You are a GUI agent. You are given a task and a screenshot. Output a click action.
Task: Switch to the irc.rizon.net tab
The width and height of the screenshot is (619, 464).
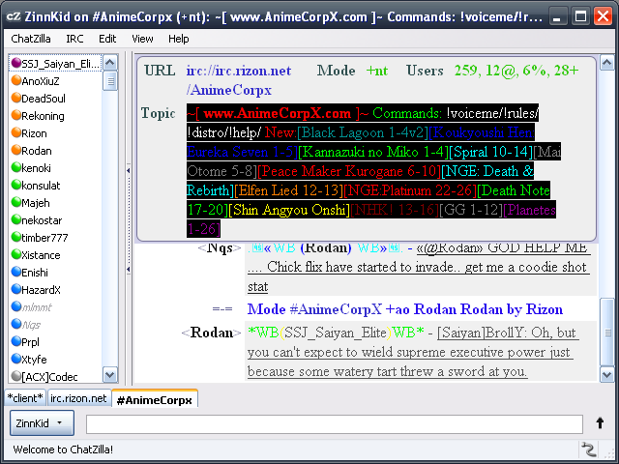coord(78,398)
